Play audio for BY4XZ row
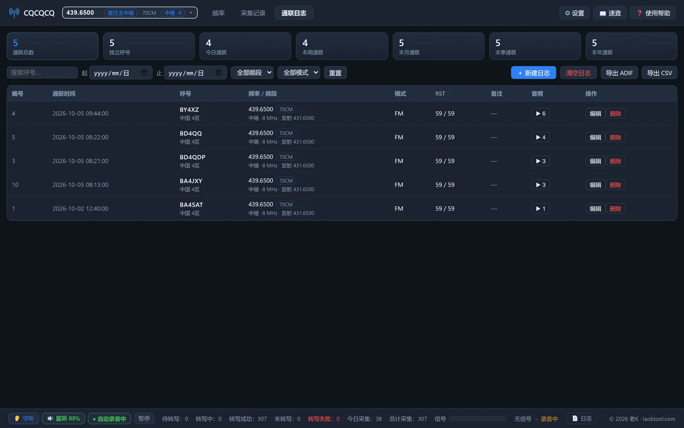Screen dimensions: 684x428 [540, 113]
